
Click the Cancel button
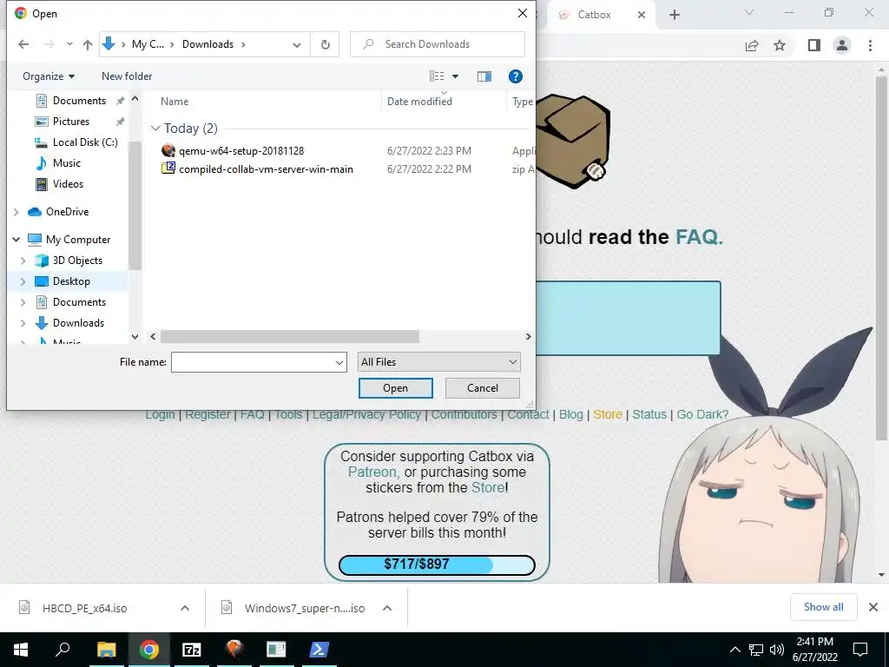(x=483, y=388)
